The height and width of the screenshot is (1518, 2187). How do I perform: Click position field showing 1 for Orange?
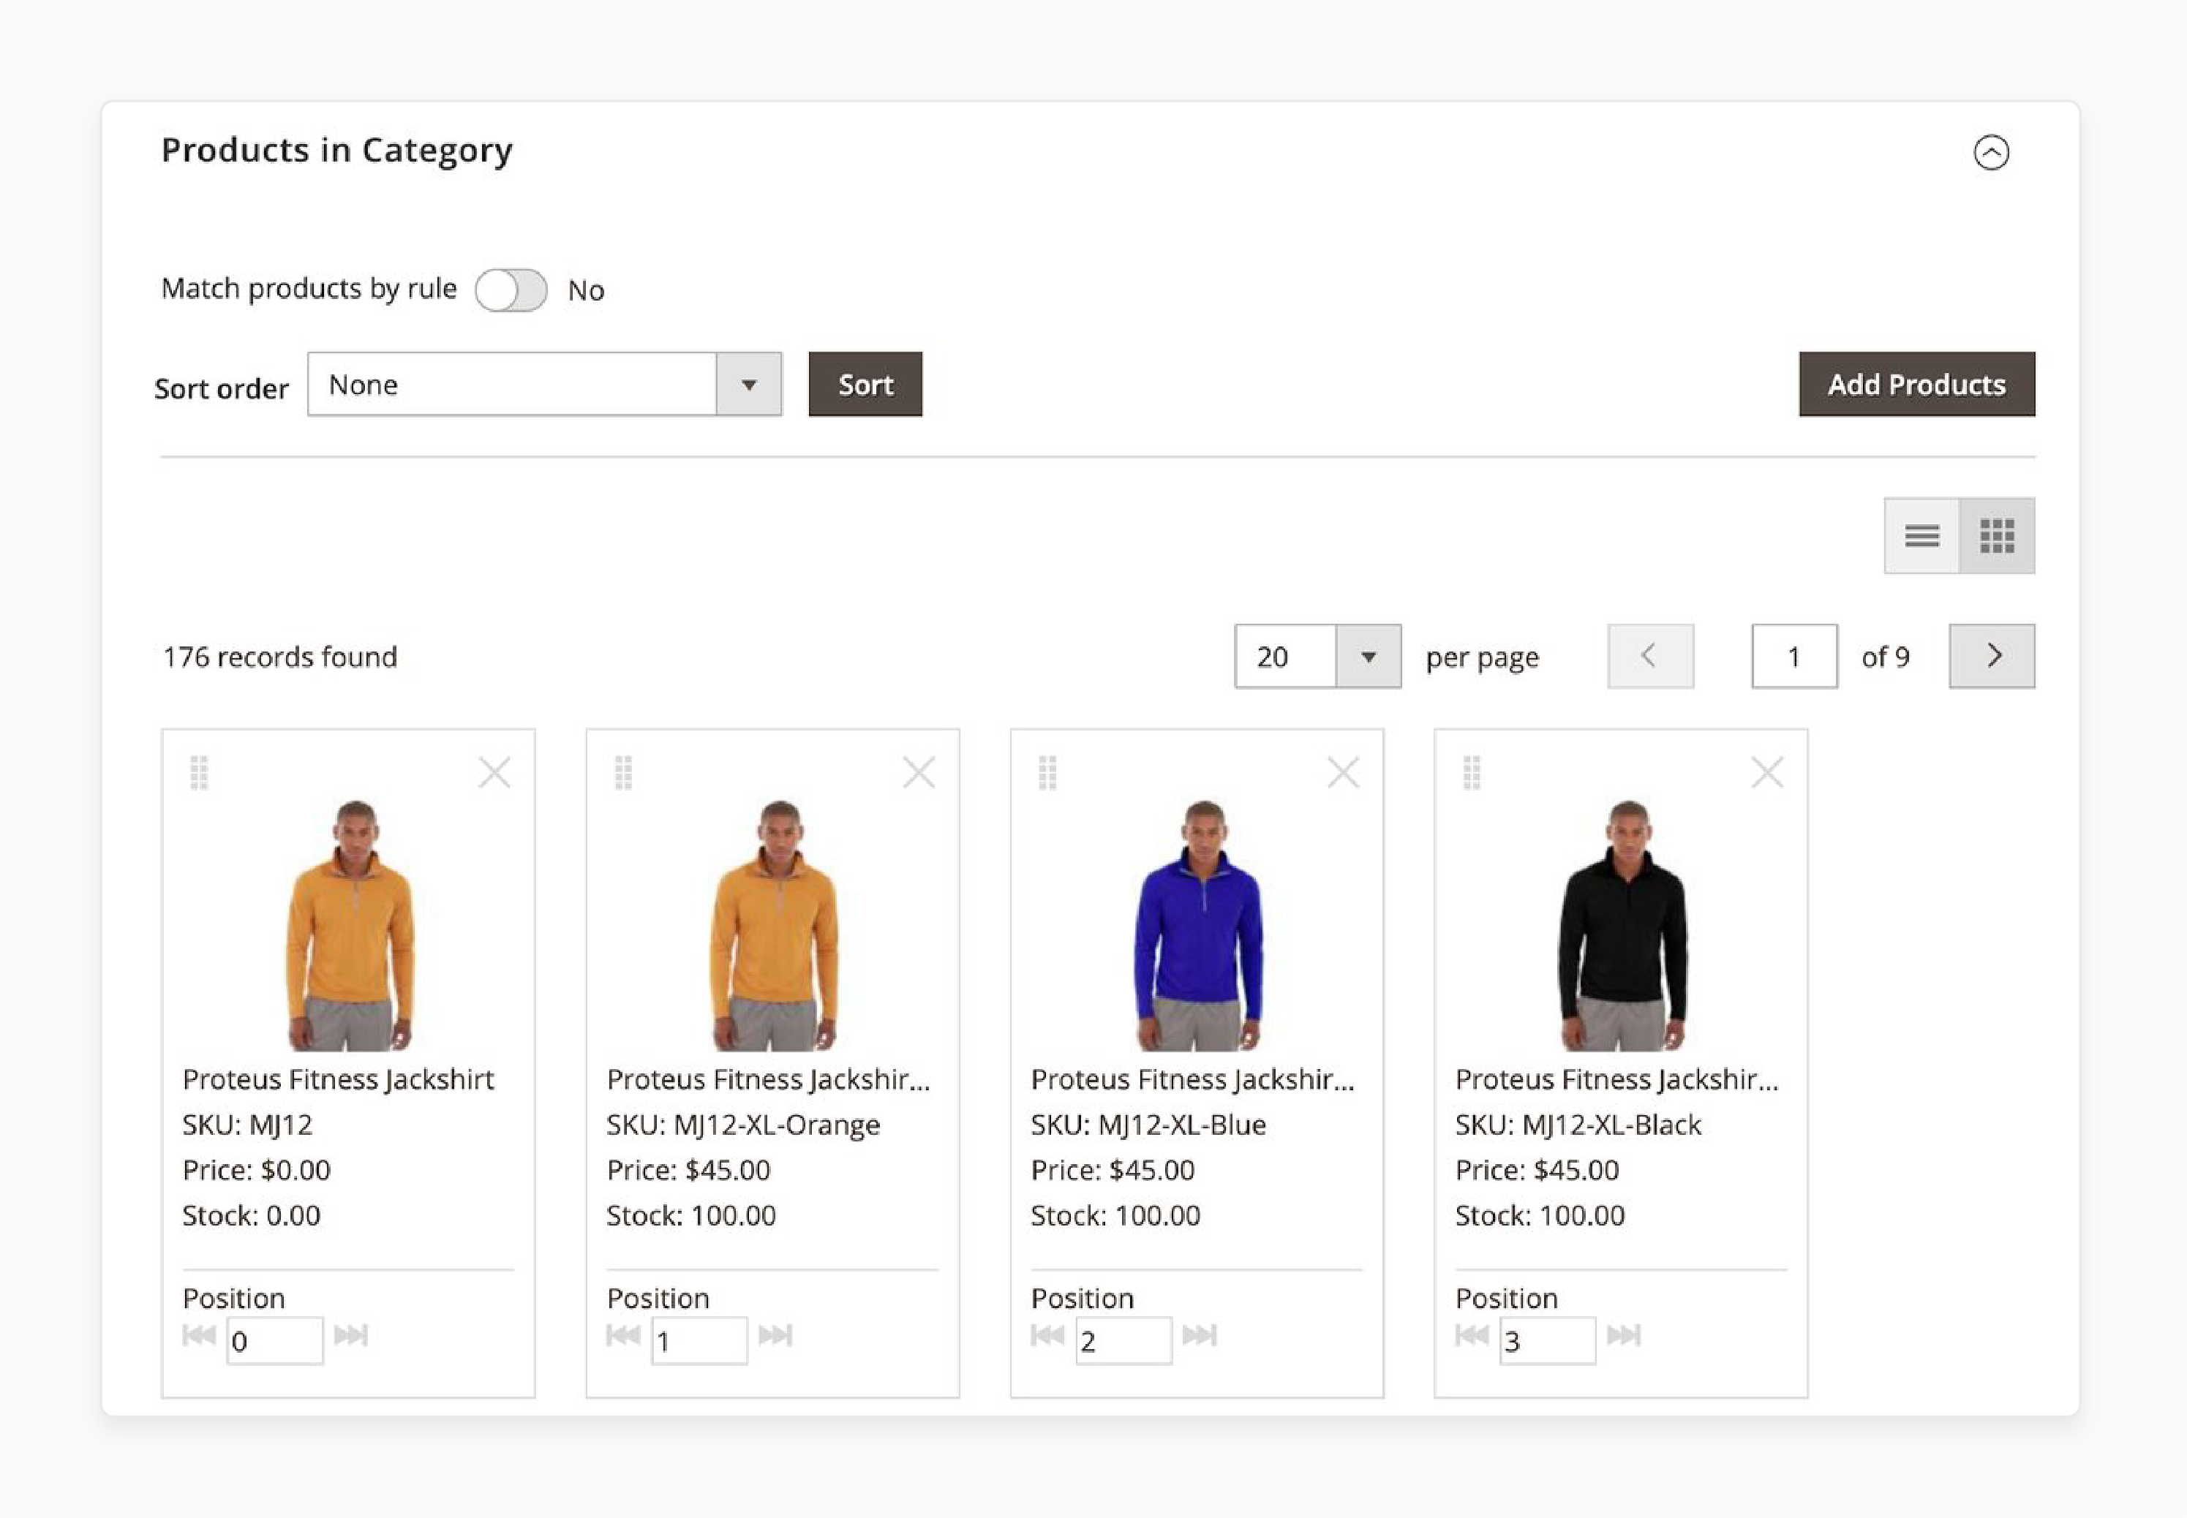coord(699,1341)
